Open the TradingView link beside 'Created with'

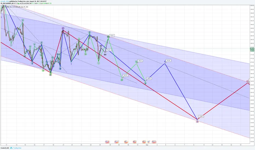17,148
